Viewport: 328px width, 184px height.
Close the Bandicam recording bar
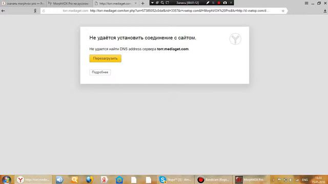click(231, 3)
